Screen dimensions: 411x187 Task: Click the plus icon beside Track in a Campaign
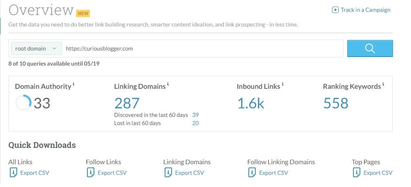(335, 10)
